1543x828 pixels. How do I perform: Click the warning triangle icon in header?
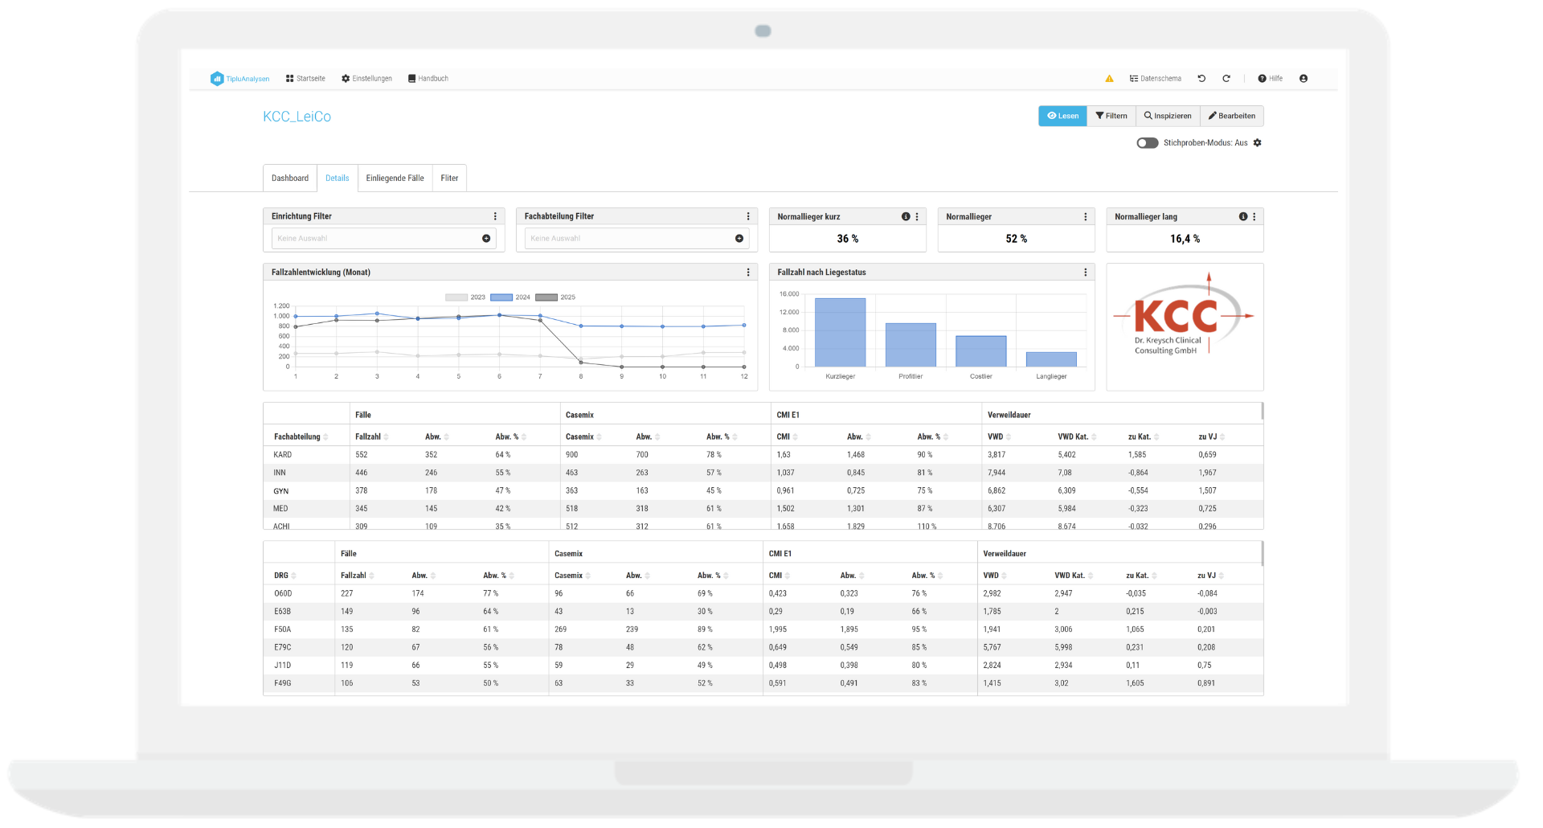point(1109,79)
